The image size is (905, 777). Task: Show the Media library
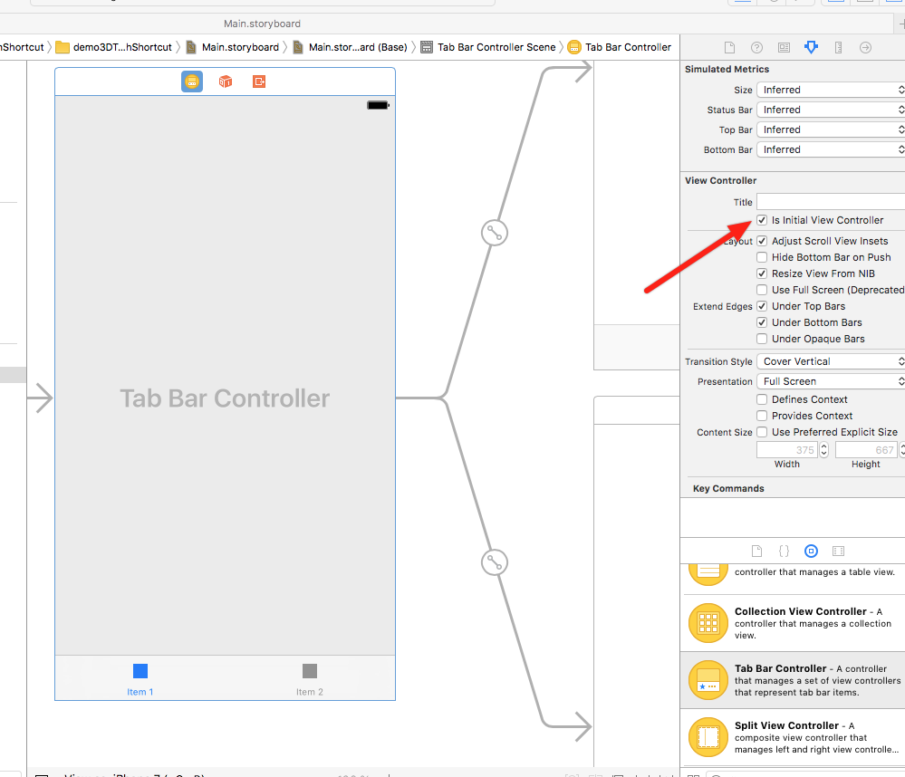(838, 551)
